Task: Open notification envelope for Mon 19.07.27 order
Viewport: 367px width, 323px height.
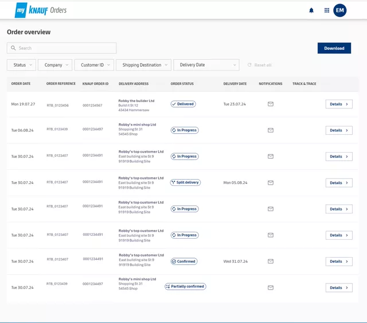Action: click(271, 104)
